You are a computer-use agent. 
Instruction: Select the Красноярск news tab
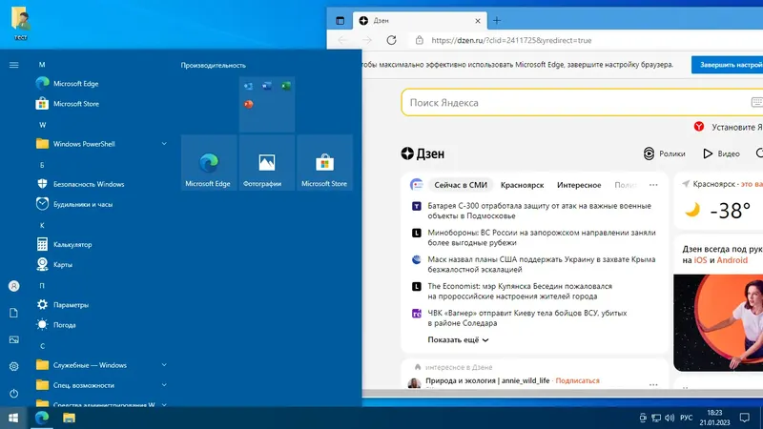click(522, 185)
